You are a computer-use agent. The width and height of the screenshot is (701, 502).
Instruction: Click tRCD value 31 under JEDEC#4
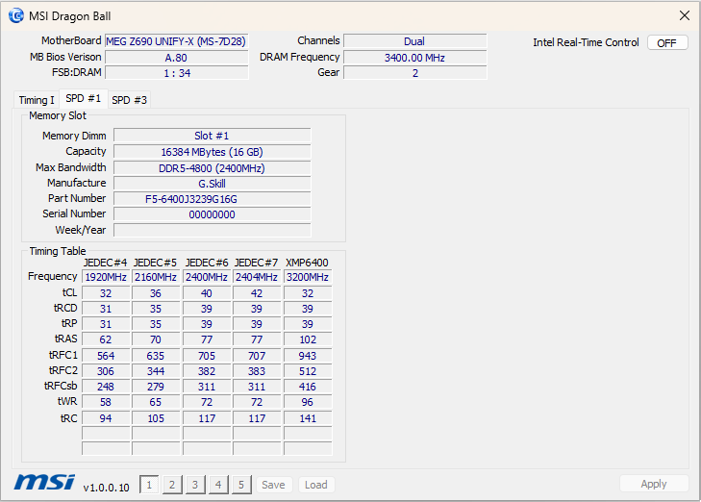[x=106, y=309]
